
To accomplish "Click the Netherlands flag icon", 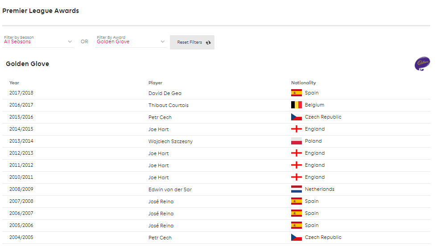I will (x=296, y=189).
